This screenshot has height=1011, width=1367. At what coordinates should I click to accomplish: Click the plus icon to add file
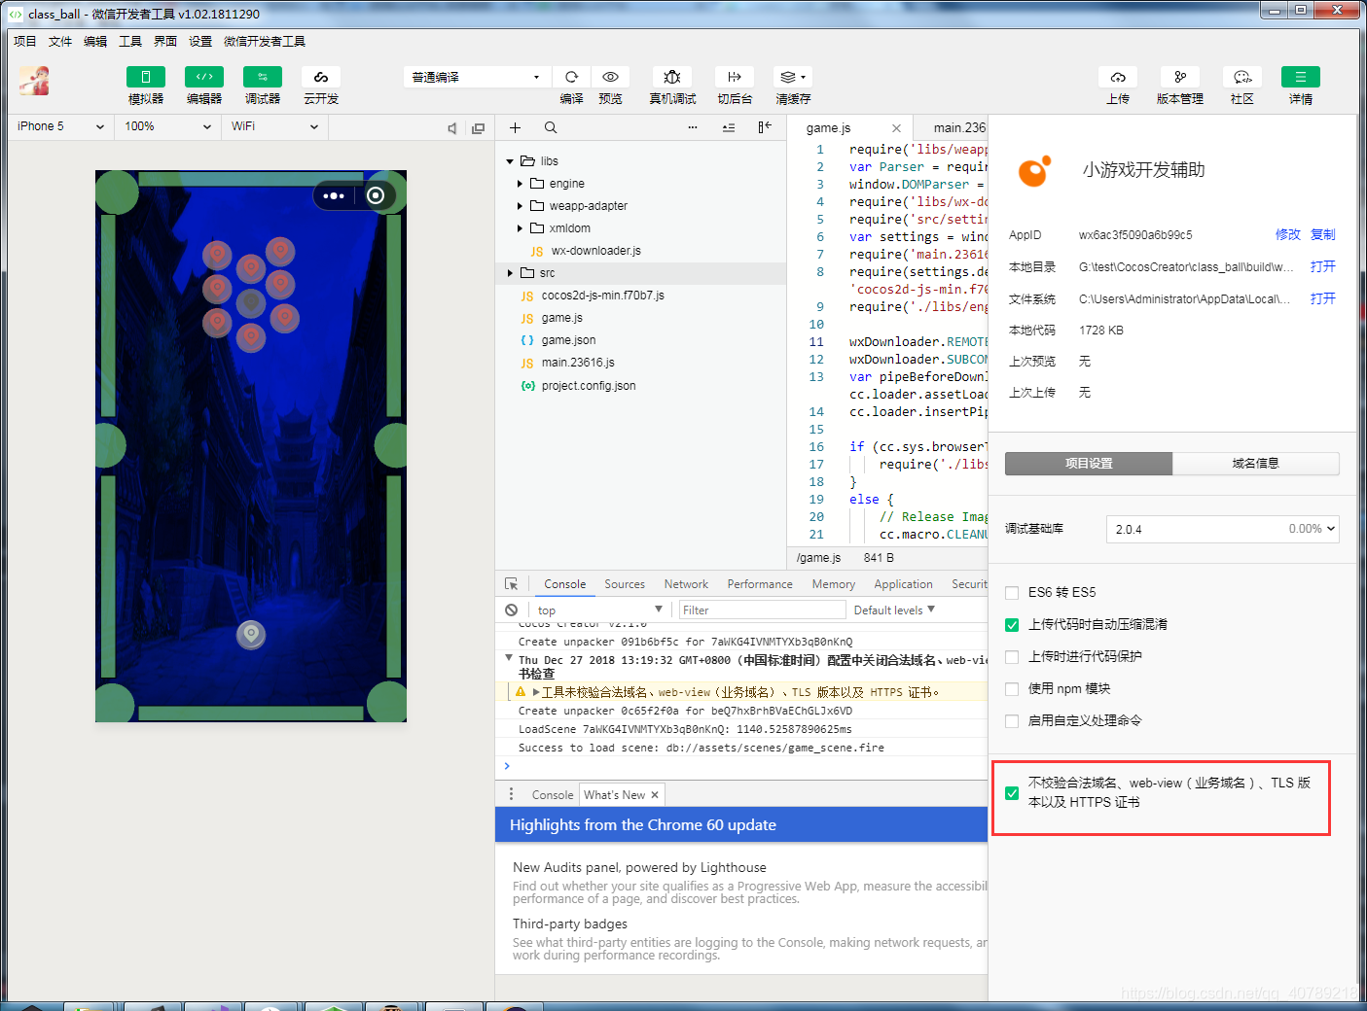pyautogui.click(x=516, y=127)
